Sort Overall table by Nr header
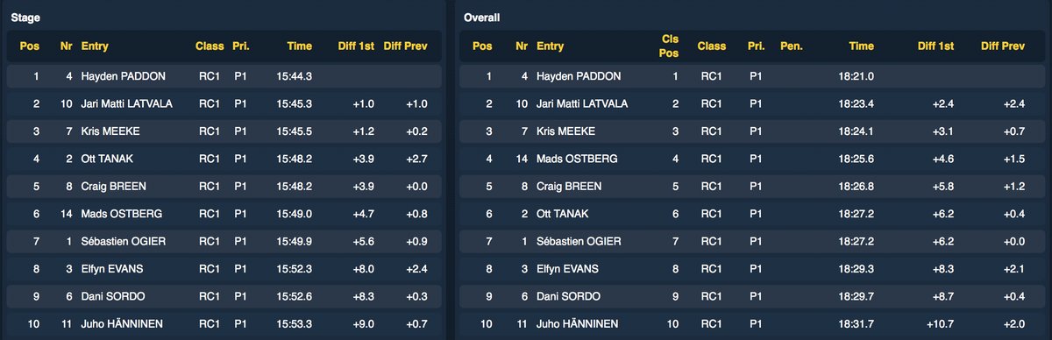 click(x=522, y=45)
